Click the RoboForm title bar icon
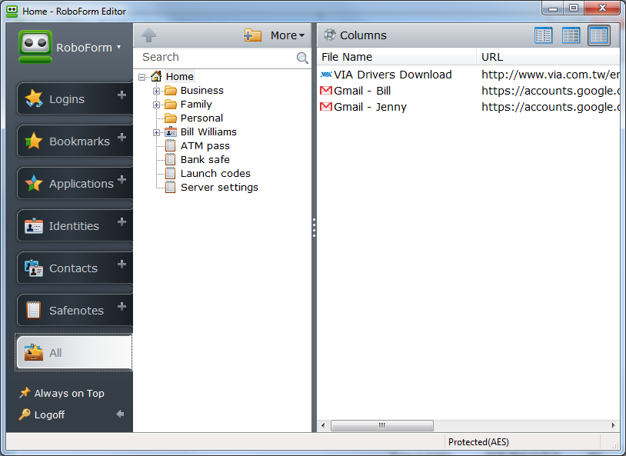 [x=12, y=12]
